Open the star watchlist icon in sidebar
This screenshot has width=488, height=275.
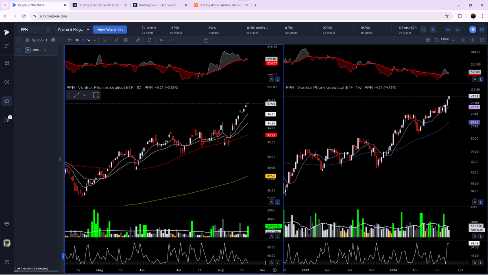point(7,101)
